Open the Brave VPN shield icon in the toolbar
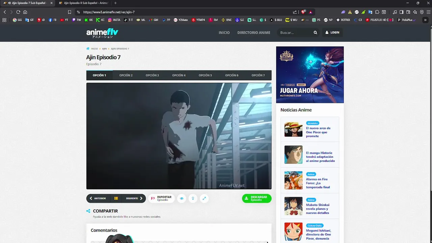The image size is (432, 243). tap(422, 12)
